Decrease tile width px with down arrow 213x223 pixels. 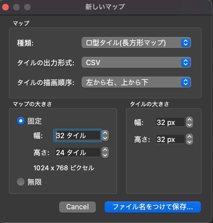point(189,125)
